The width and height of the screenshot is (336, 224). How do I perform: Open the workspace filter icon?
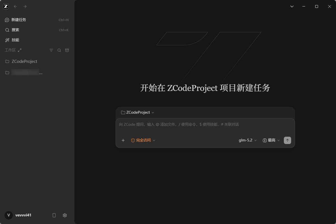tap(51, 50)
